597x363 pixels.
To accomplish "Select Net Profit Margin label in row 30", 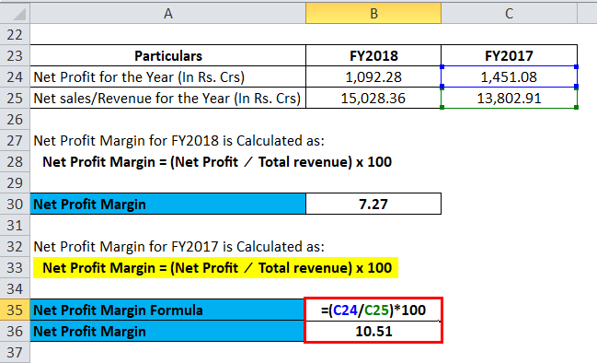I will 168,204.
